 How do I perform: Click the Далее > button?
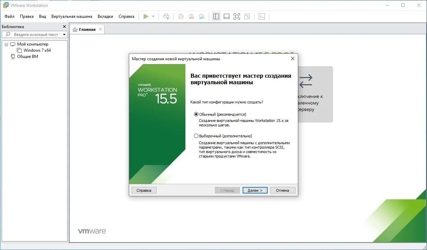(x=255, y=190)
